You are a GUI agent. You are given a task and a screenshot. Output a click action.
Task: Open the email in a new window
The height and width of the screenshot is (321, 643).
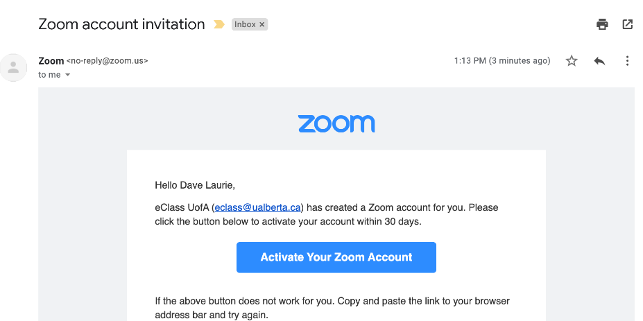628,24
